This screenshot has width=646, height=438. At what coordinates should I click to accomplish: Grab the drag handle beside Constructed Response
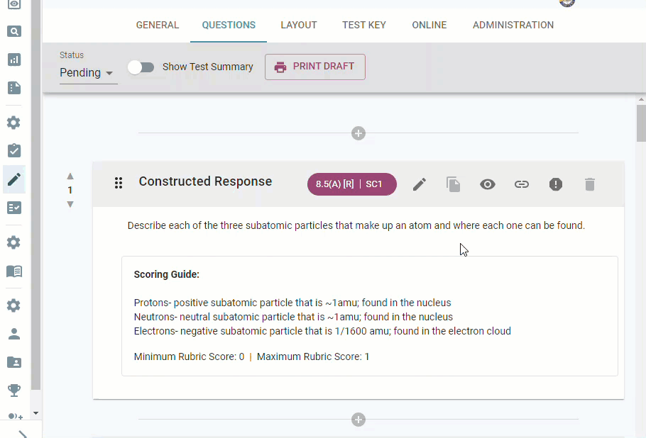(x=119, y=183)
